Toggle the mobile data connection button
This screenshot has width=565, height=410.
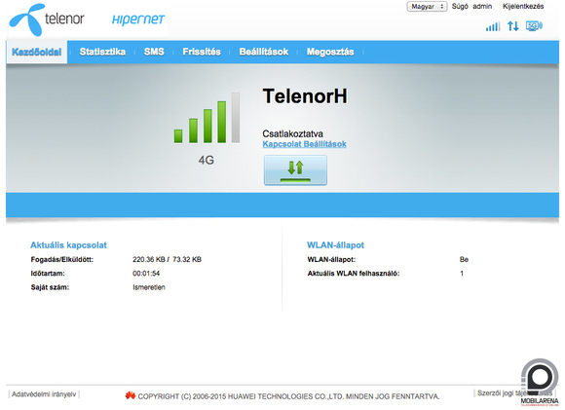point(295,170)
